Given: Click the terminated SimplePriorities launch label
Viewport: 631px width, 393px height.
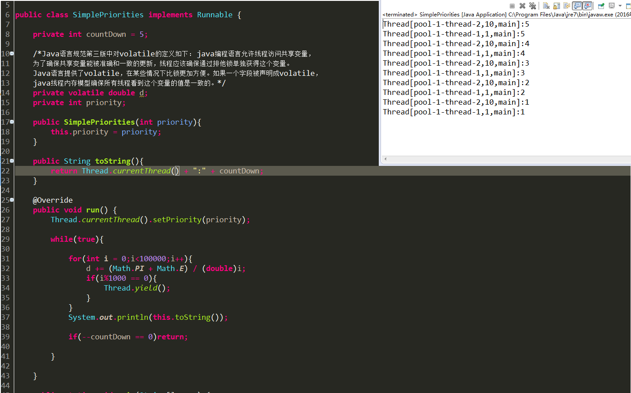Looking at the screenshot, I should pos(506,15).
